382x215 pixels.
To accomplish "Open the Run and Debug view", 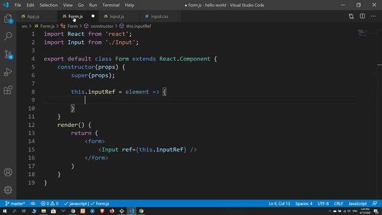I will click(x=8, y=72).
